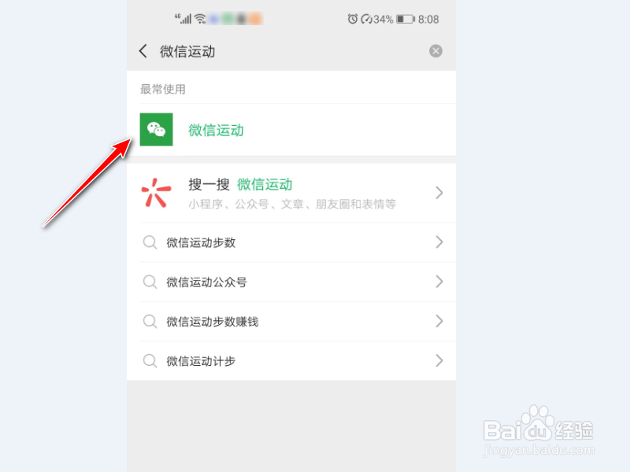
Task: Tap magnifier icon beside 微信运动步数
Action: pyautogui.click(x=150, y=242)
